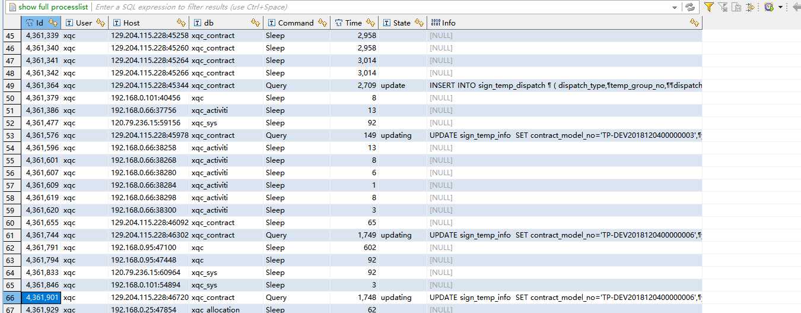Screen dimensions: 801x313
Task: Click Host cell 192.168.0.101:40456
Action: coord(149,98)
